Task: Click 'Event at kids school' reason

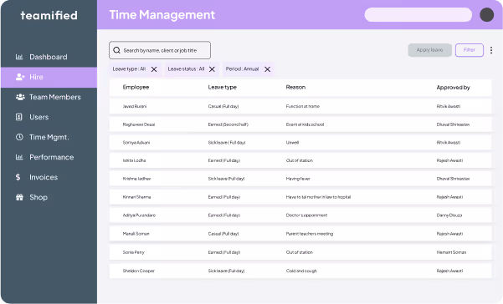Action: point(305,124)
